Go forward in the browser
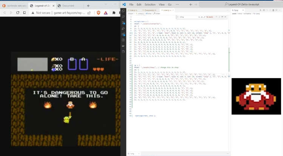 [11, 13]
